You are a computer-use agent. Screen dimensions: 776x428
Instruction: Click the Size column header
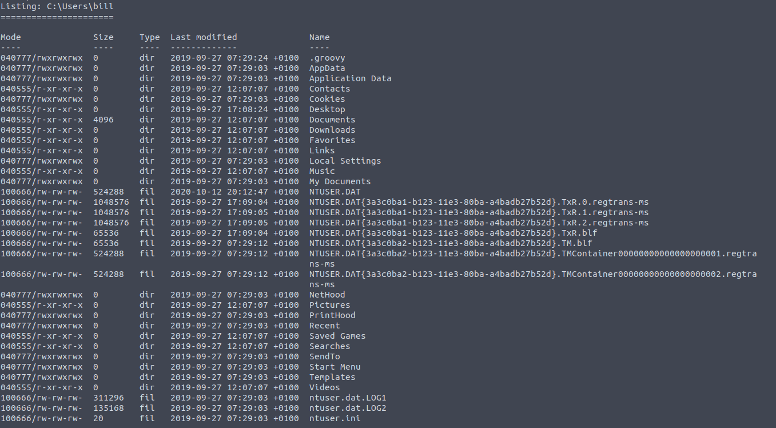click(104, 37)
